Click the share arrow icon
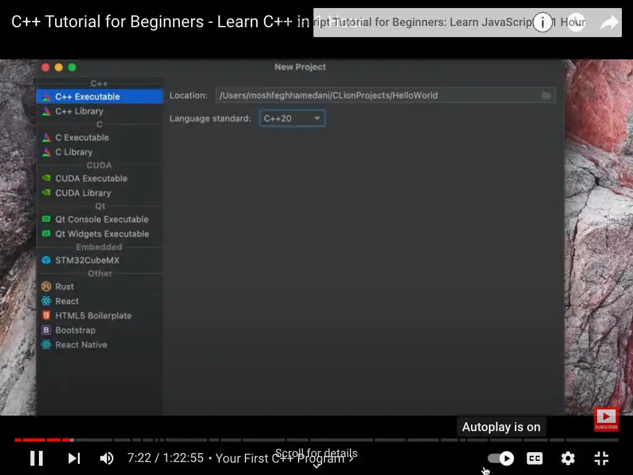 [x=609, y=23]
